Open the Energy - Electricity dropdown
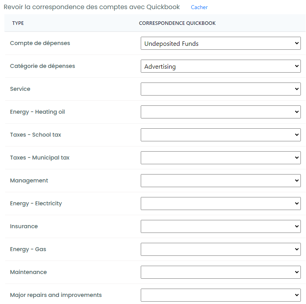Screen dimensions: 306x304 (x=221, y=203)
